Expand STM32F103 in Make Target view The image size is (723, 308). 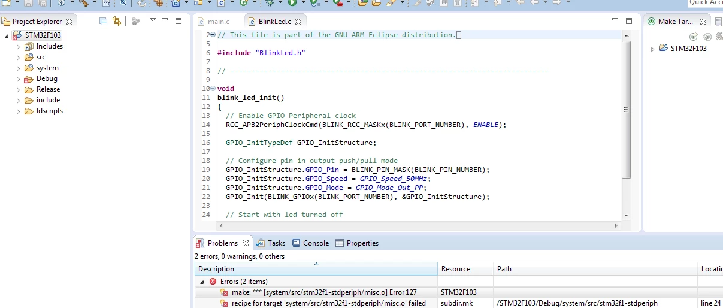652,49
